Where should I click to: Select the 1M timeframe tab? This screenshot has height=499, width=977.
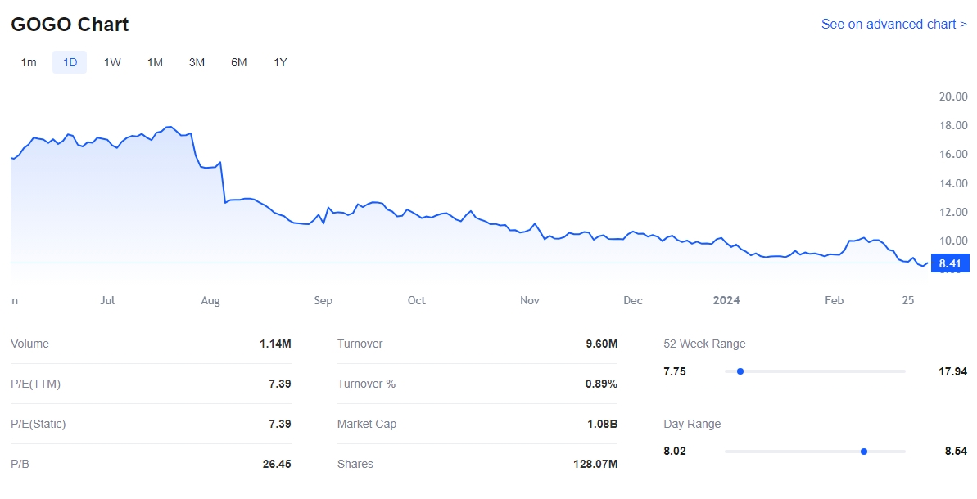click(x=155, y=62)
